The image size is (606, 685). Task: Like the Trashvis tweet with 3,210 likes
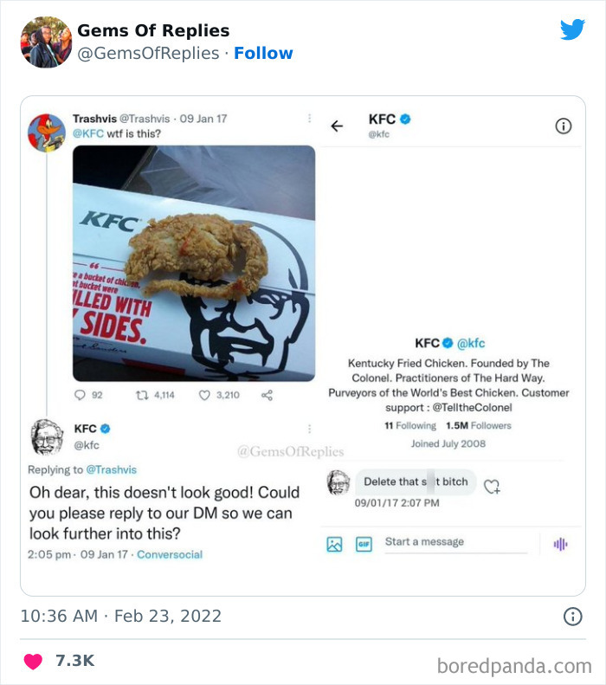tap(204, 395)
